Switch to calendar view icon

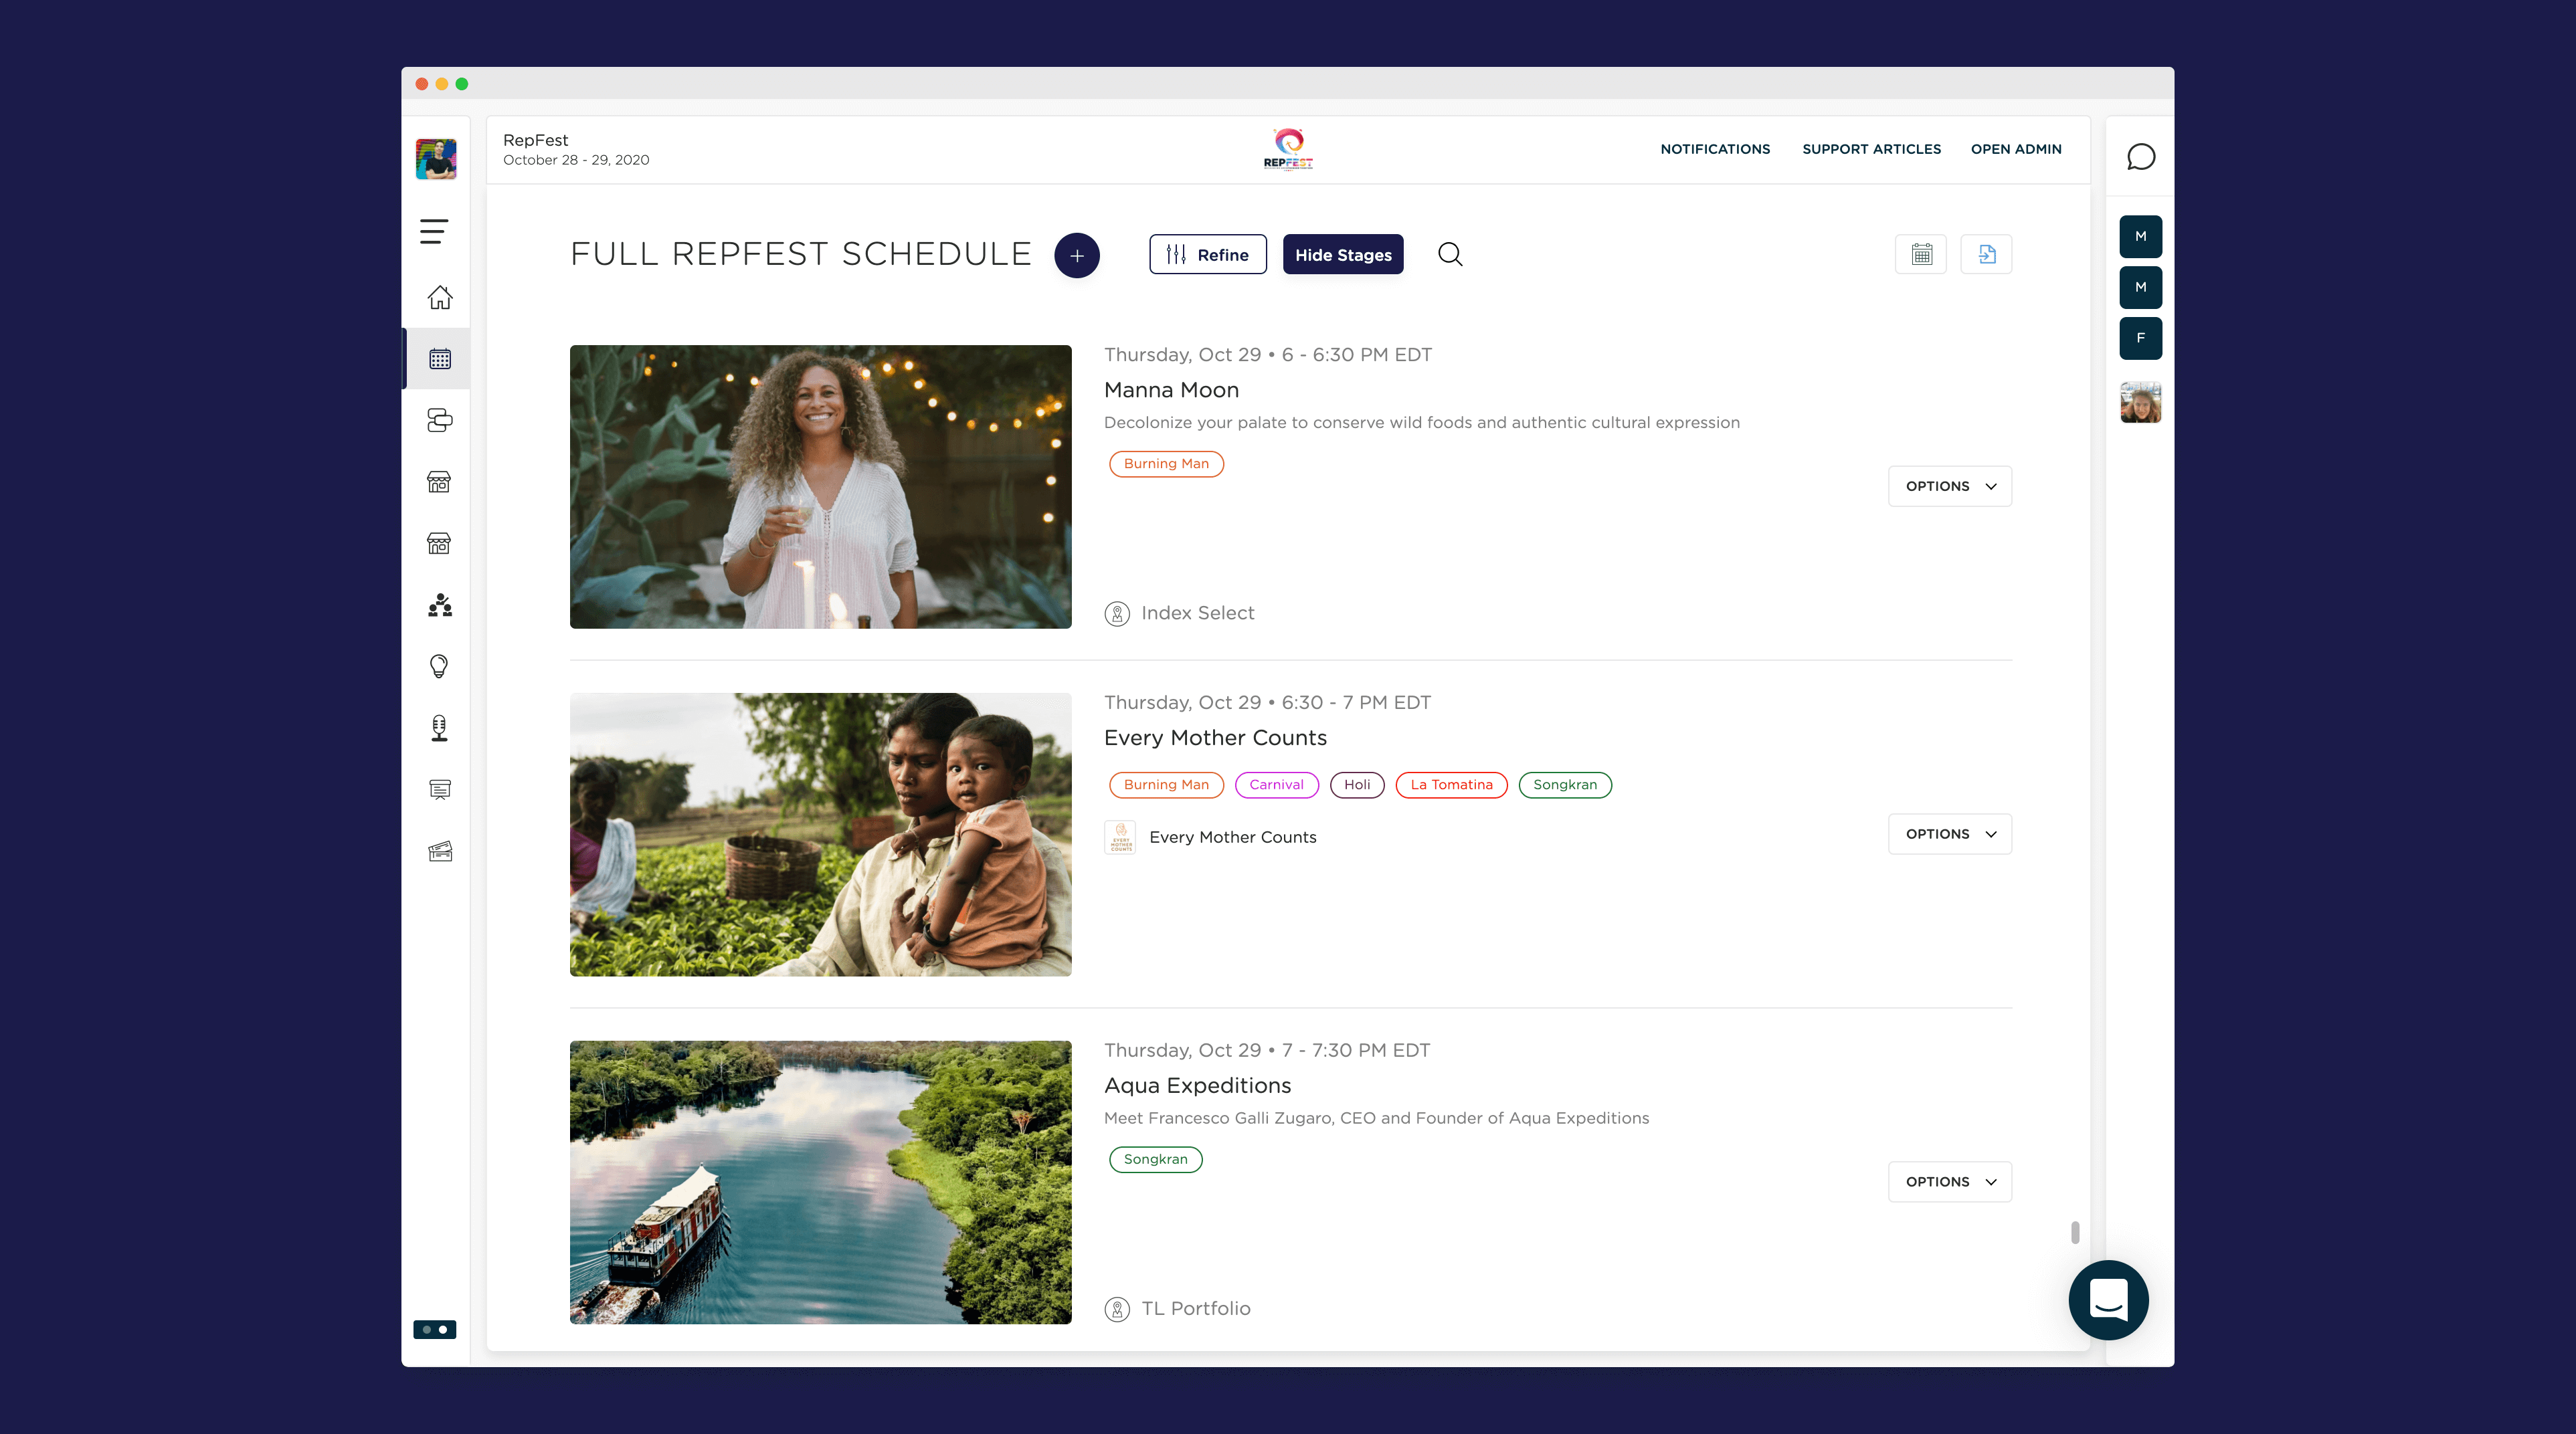pyautogui.click(x=1921, y=255)
